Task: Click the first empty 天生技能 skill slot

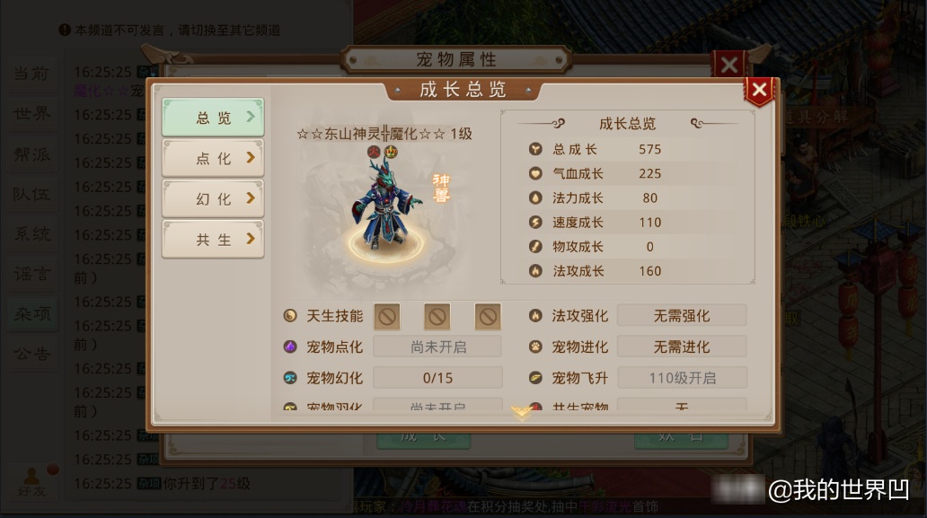Action: click(x=386, y=317)
